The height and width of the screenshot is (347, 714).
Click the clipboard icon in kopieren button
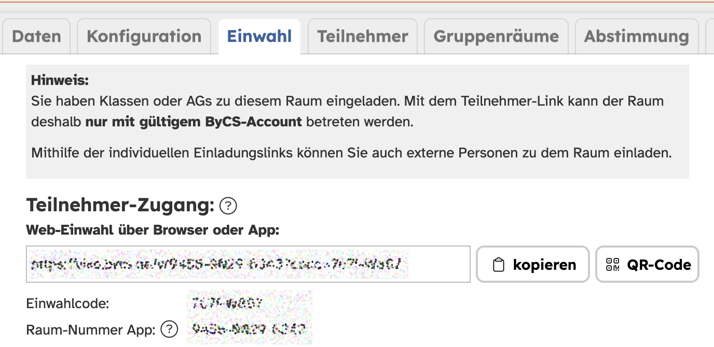click(498, 265)
